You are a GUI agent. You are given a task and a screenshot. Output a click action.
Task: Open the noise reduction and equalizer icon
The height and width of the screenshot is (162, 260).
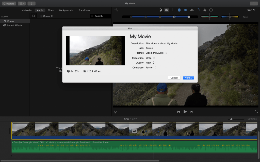pyautogui.click(x=192, y=10)
